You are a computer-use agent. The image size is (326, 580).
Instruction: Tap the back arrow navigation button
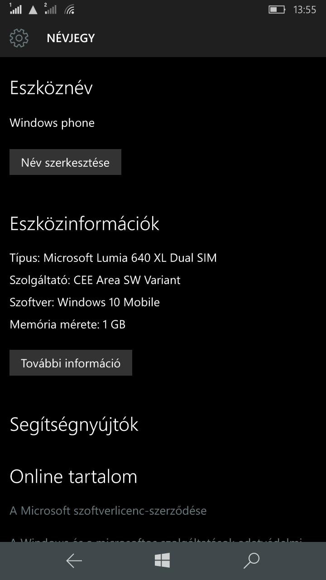pos(74,561)
